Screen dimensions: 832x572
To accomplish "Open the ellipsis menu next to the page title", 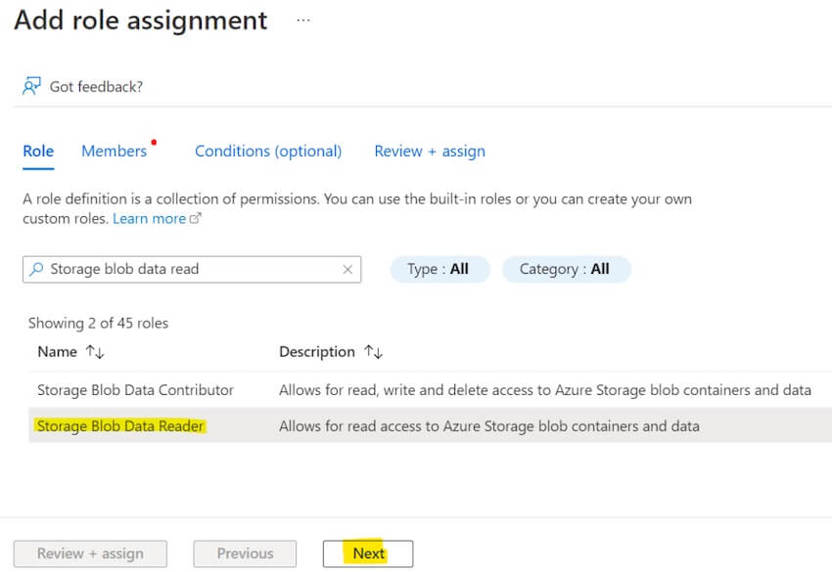I will [x=302, y=20].
